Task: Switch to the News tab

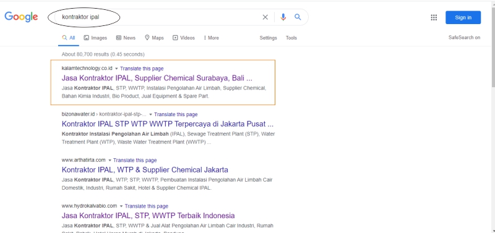Action: pyautogui.click(x=126, y=38)
